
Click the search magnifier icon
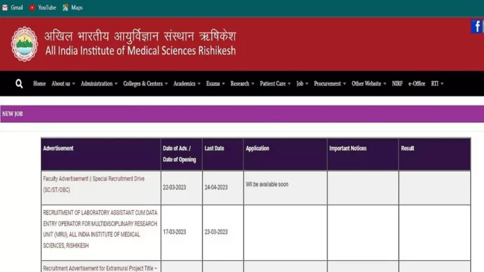pos(19,83)
